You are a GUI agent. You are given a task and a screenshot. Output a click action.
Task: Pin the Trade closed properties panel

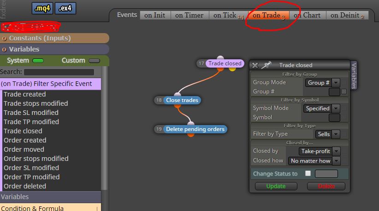coord(266,65)
